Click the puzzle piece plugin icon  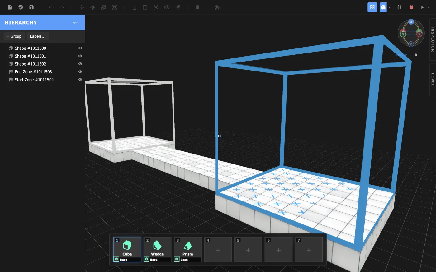click(217, 7)
